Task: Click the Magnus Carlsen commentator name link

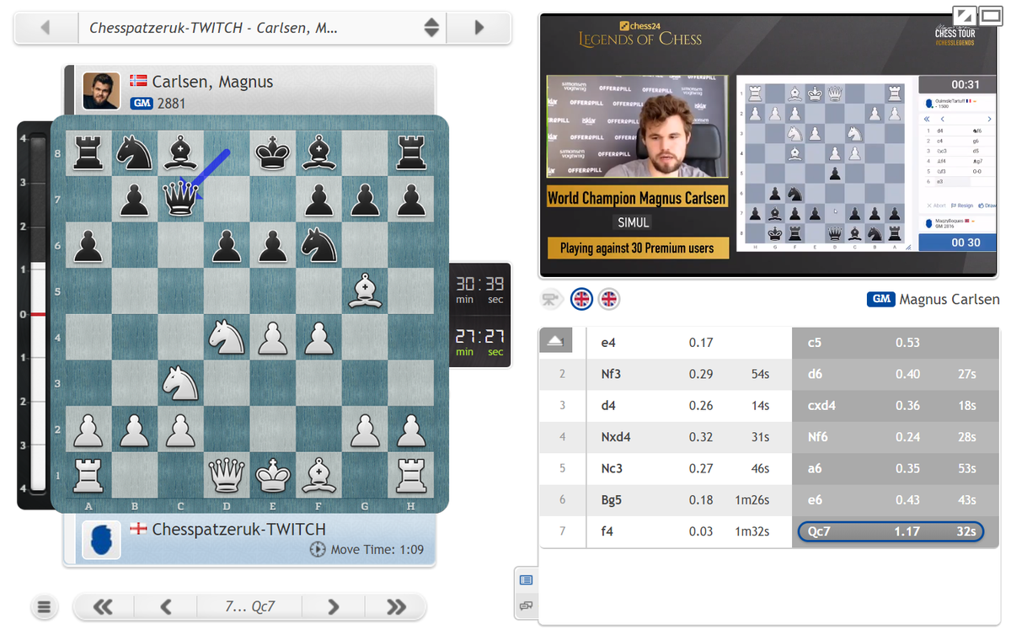Action: (x=949, y=299)
